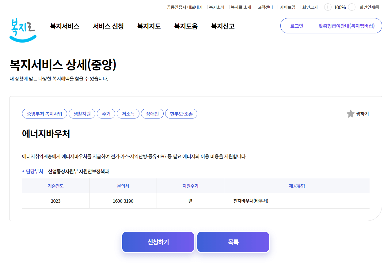Click the minus icon to decrease screen size
This screenshot has width=391, height=267.
[351, 7]
